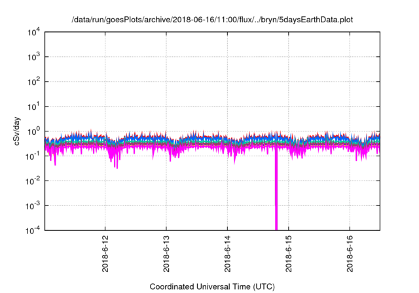Click the plot title file path

tap(212, 20)
